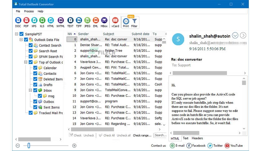Click the Uncheck all button
Screen dimensions: 261x151
pyautogui.click(x=124, y=135)
